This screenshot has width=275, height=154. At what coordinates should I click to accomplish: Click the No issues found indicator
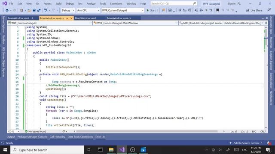(x=36, y=131)
